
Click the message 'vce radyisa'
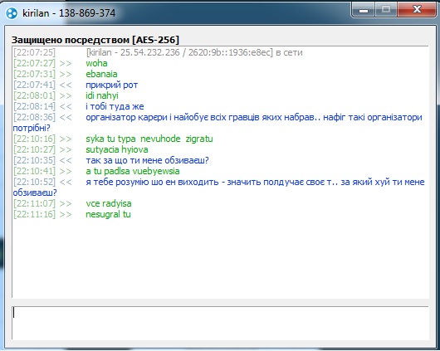click(109, 203)
